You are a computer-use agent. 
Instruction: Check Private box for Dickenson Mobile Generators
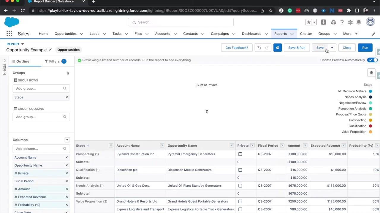[240, 170]
